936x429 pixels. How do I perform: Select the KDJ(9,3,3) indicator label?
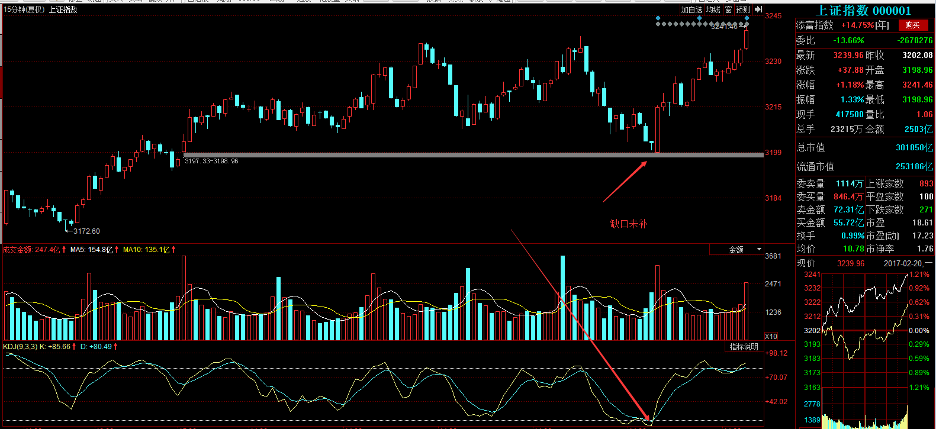click(20, 347)
